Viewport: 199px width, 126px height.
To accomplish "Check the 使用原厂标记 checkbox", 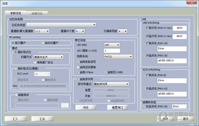I will [35, 62].
